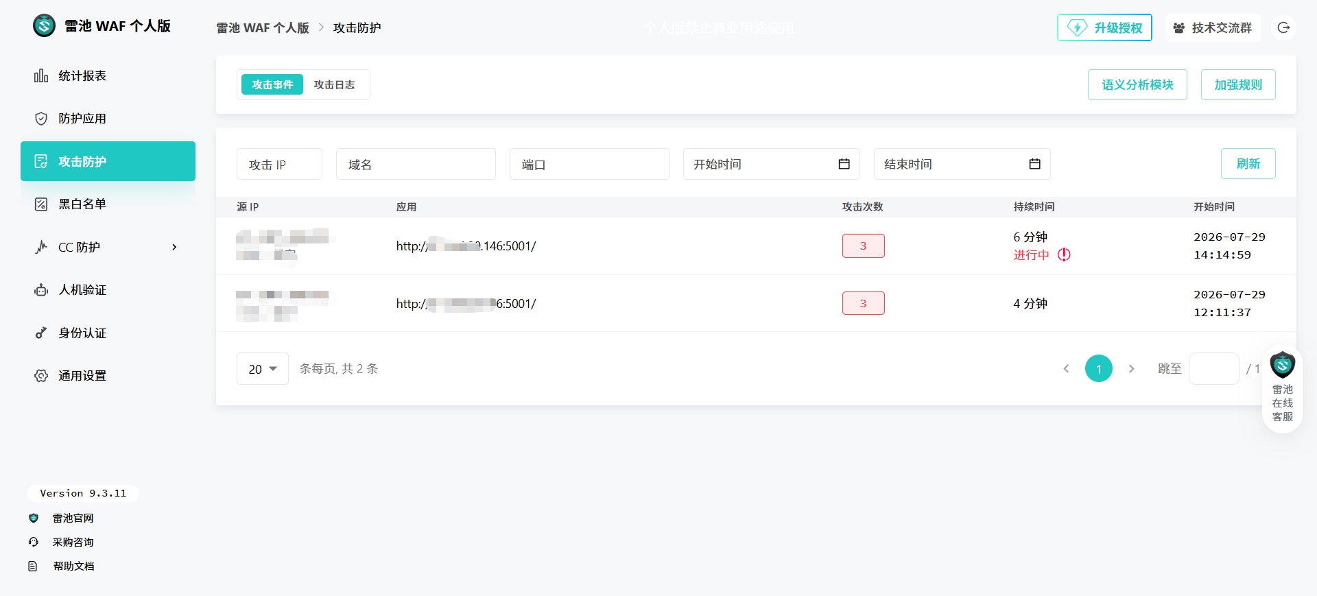Screen dimensions: 1317x596
Task: Open 身份认证 in the sidebar
Action: 108,333
